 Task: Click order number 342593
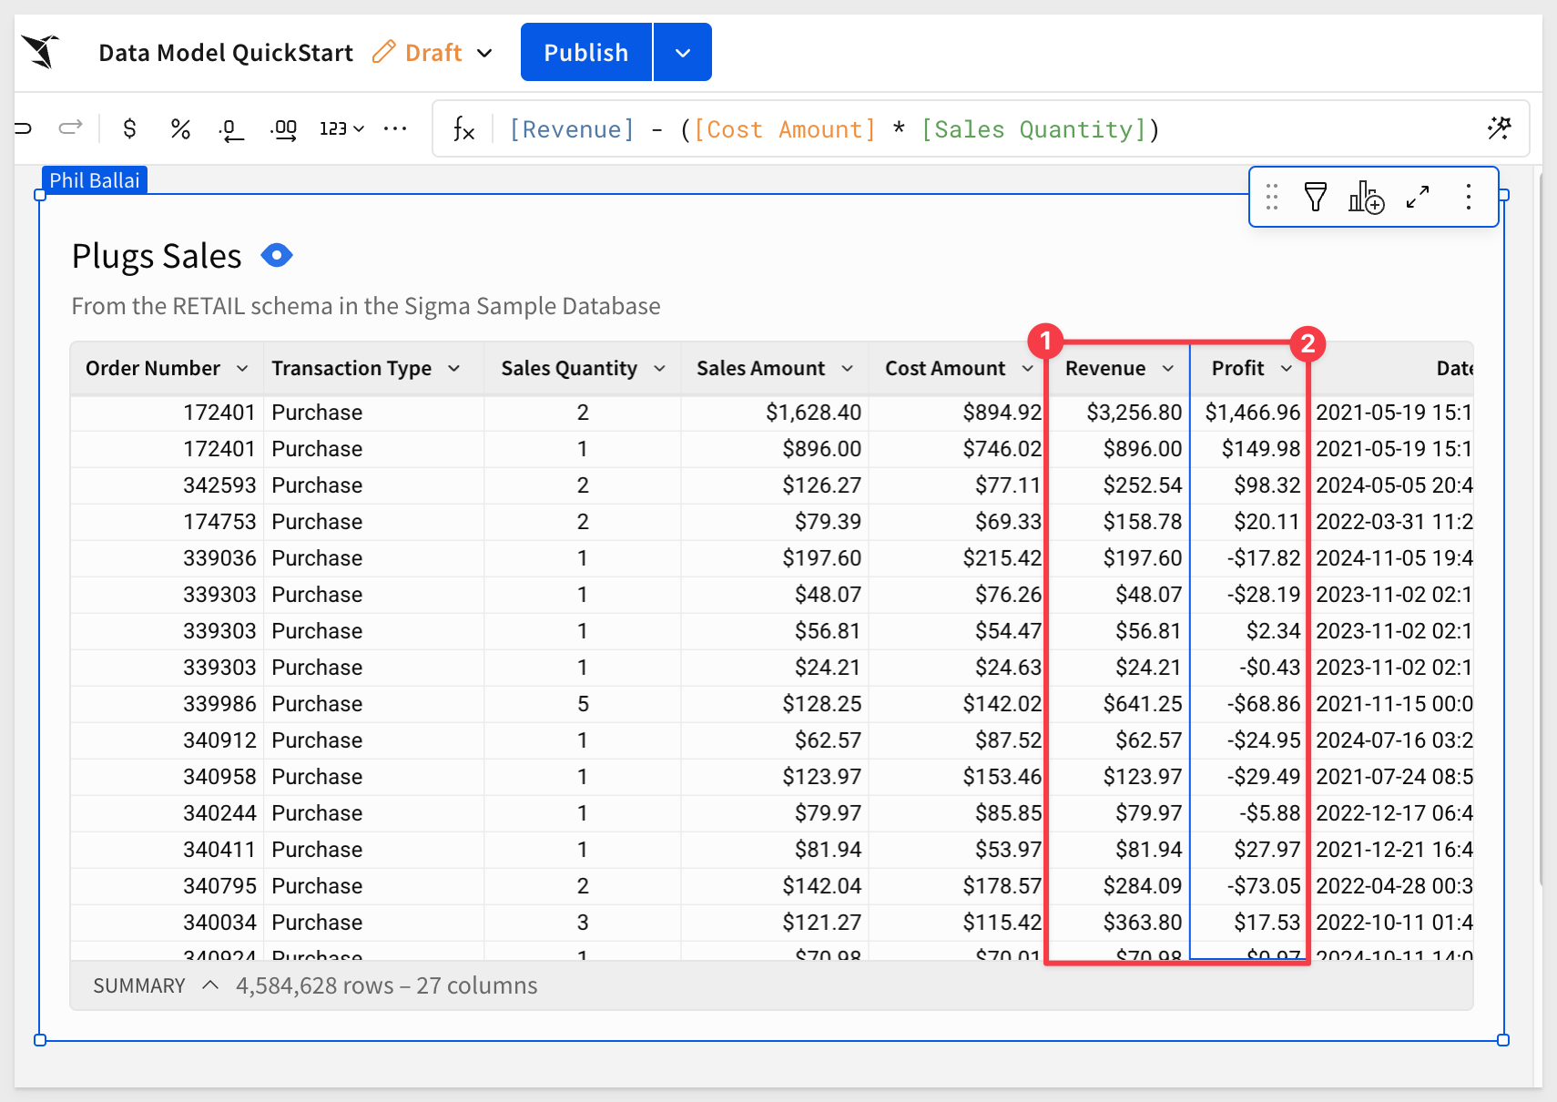(168, 485)
